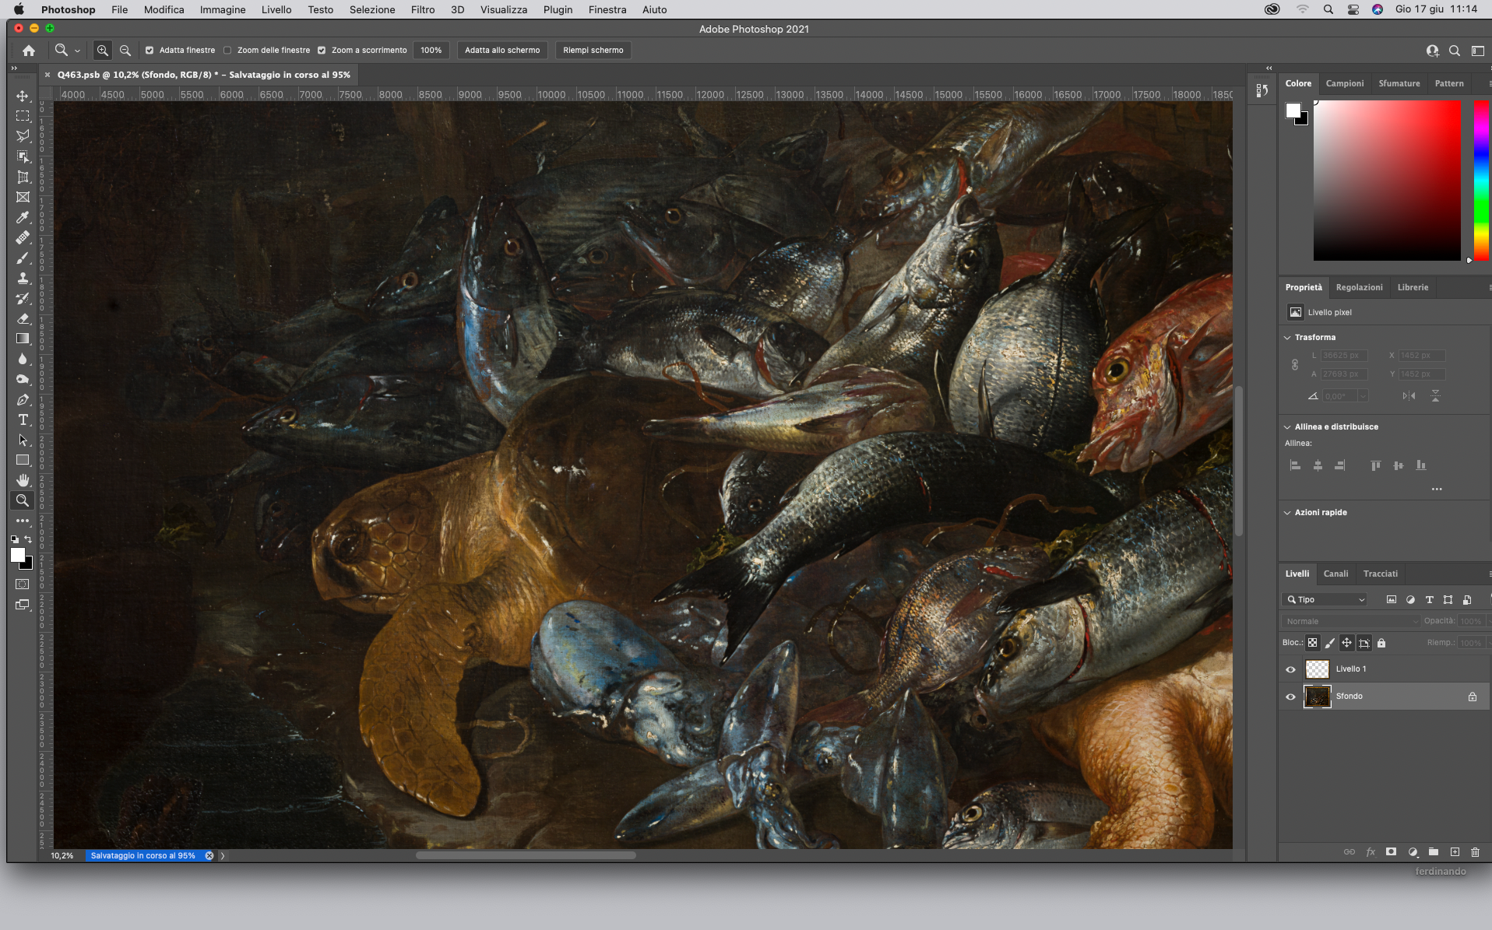This screenshot has height=930, width=1492.
Task: Open the Immagine menu
Action: pyautogui.click(x=223, y=9)
